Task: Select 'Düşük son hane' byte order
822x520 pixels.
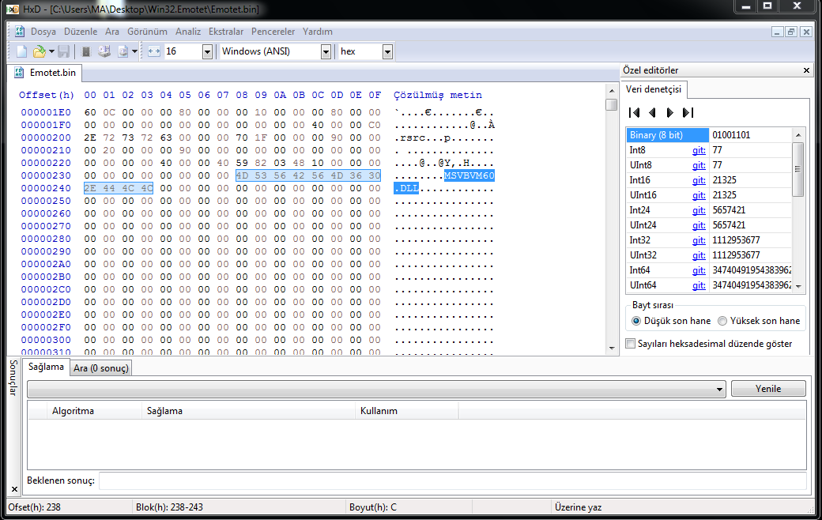Action: click(671, 321)
